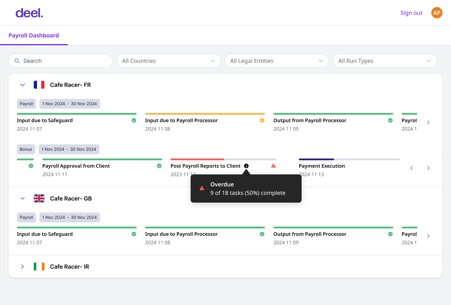Click the Ireland flag icon
The height and width of the screenshot is (305, 451).
click(x=39, y=267)
